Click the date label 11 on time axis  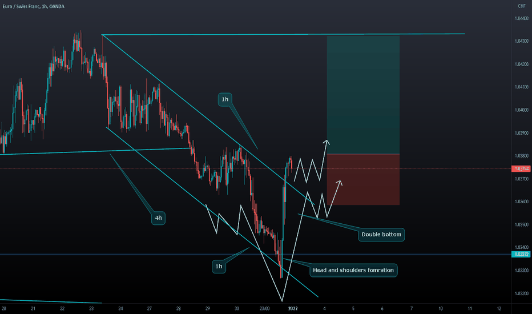(470, 308)
